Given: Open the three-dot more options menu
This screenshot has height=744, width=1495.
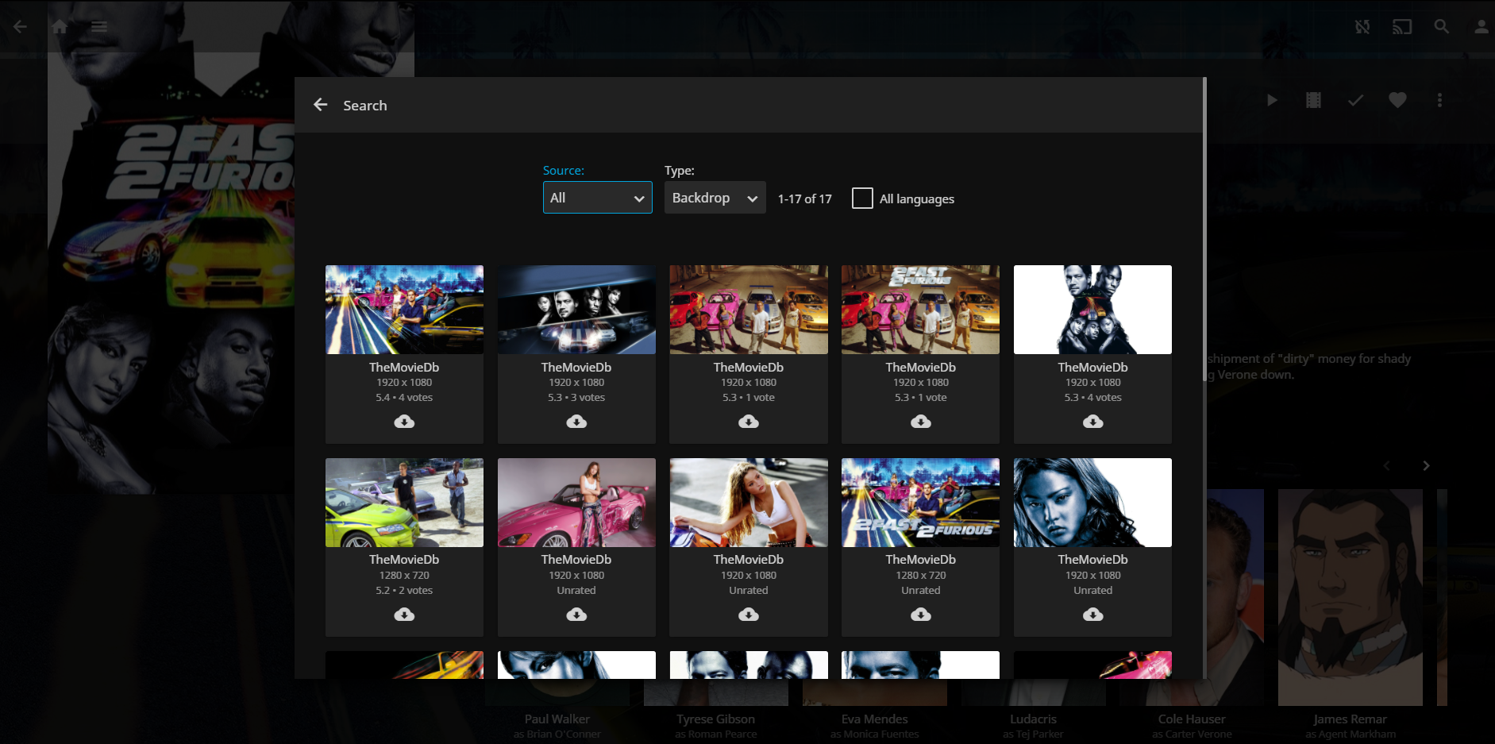Looking at the screenshot, I should point(1440,100).
